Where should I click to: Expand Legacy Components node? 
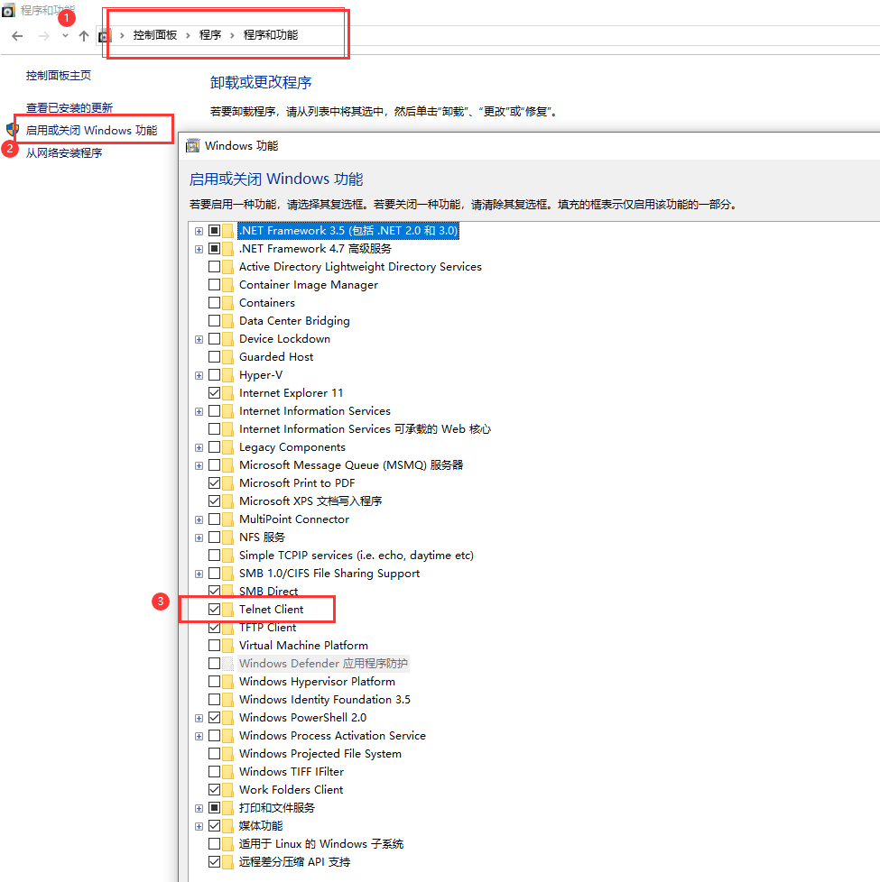coord(199,447)
